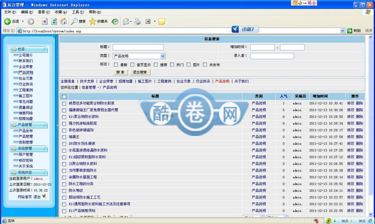
Task: Click the green Go (转到) arrow icon
Action: [349, 30]
